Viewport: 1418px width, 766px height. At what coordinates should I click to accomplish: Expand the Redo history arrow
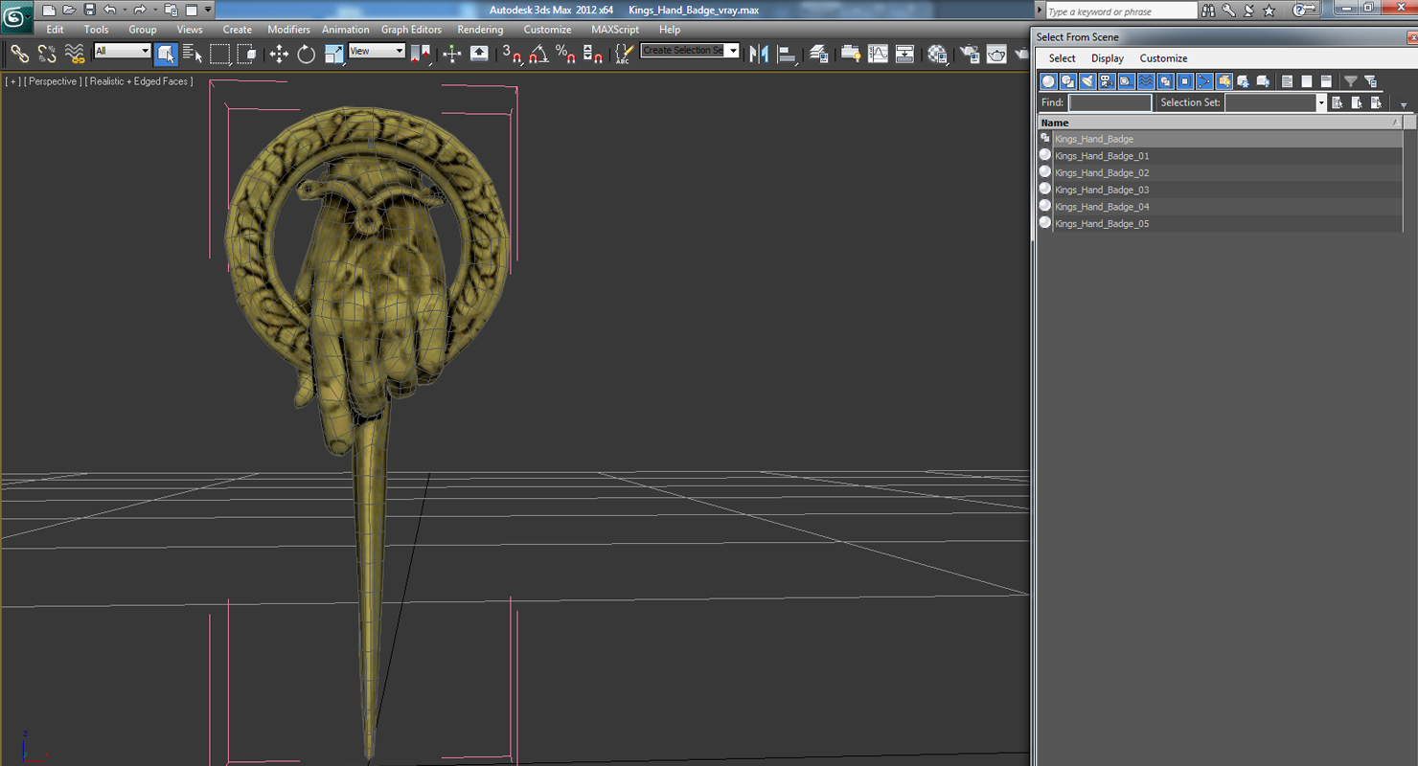click(x=154, y=10)
